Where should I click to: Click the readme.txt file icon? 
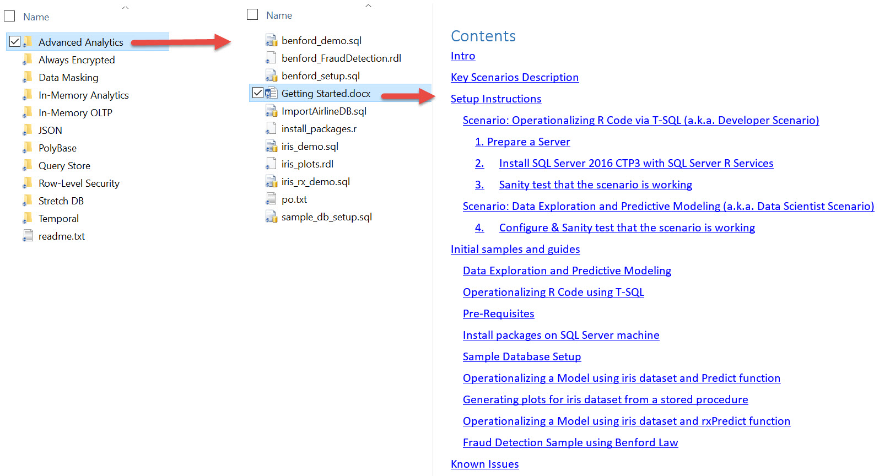(x=28, y=236)
